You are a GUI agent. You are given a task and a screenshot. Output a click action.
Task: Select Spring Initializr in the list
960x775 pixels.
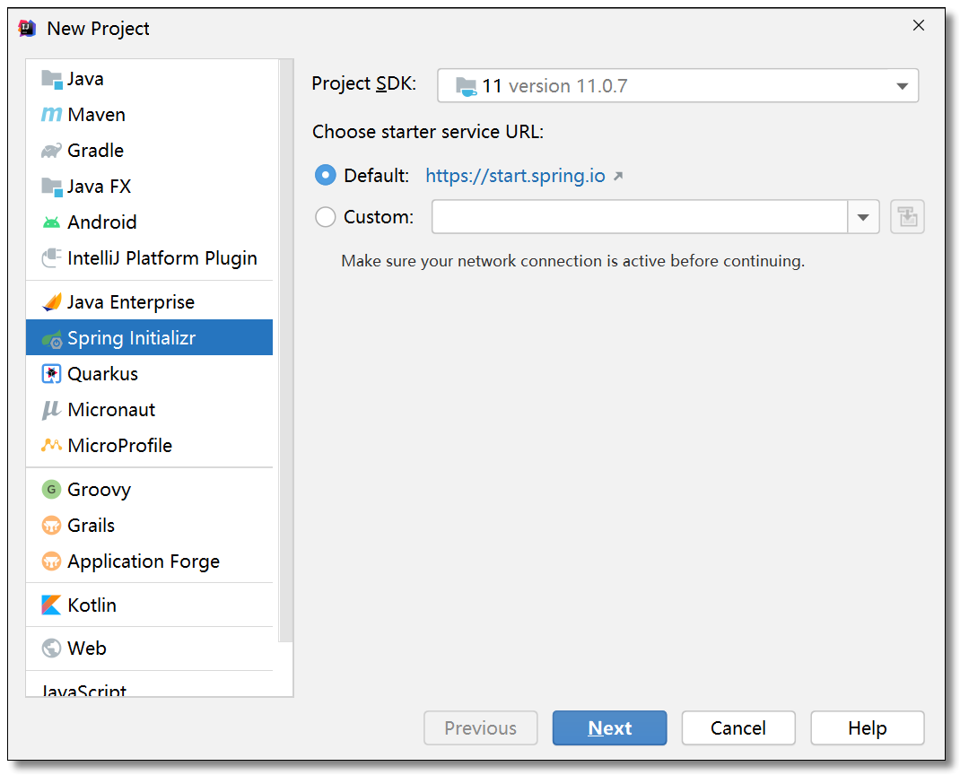[x=131, y=338]
